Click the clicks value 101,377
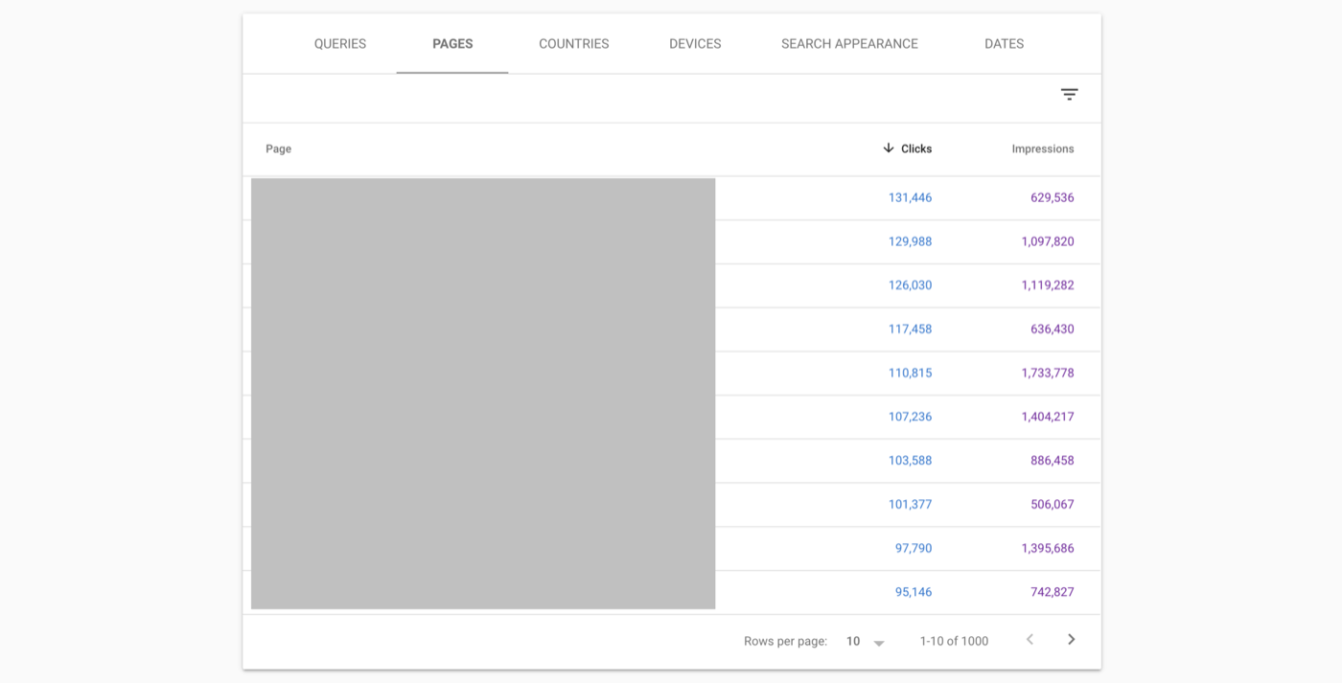The width and height of the screenshot is (1342, 683). pos(910,505)
